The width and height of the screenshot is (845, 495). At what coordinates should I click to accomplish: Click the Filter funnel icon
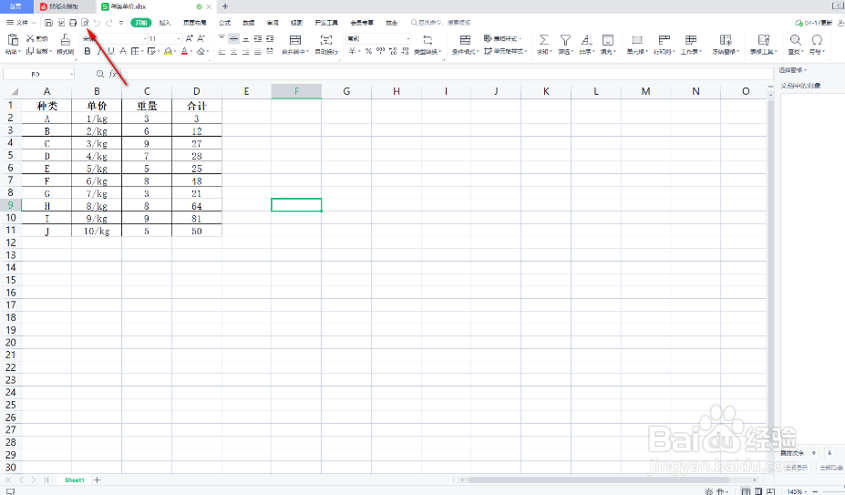pyautogui.click(x=565, y=40)
